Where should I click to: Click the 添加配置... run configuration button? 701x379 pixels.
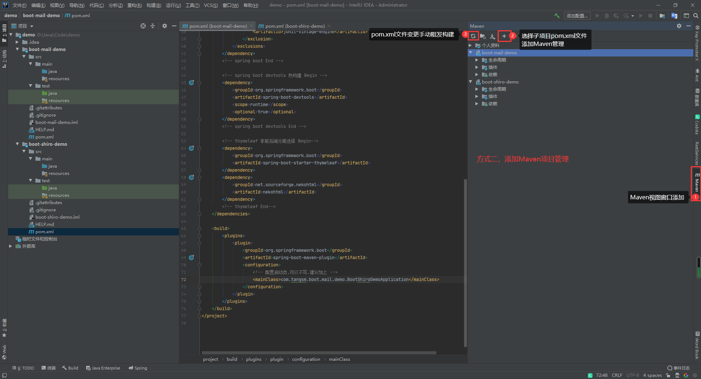(577, 16)
